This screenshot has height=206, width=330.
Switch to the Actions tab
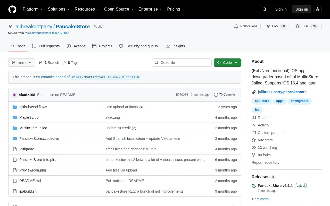pyautogui.click(x=76, y=46)
